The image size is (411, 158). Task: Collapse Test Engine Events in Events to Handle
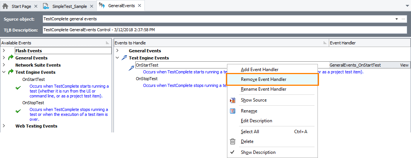(x=117, y=58)
